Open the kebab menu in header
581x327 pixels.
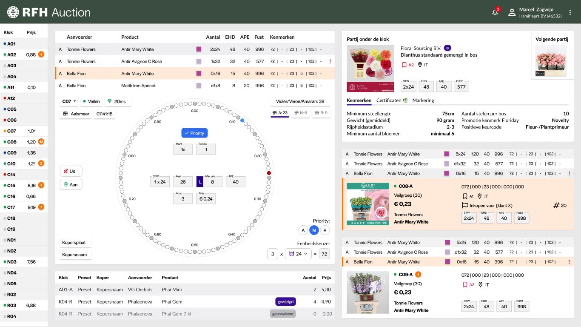click(570, 12)
